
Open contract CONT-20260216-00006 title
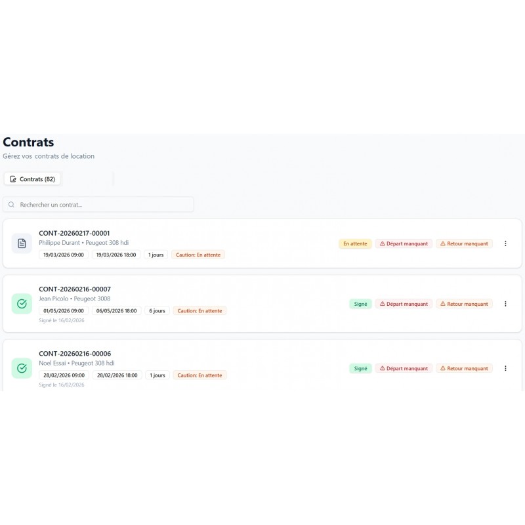pyautogui.click(x=75, y=354)
